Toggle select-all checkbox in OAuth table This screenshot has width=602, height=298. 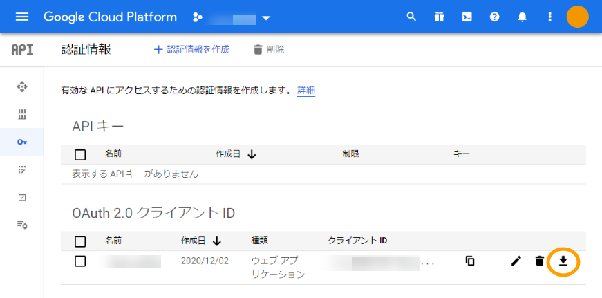pyautogui.click(x=80, y=241)
